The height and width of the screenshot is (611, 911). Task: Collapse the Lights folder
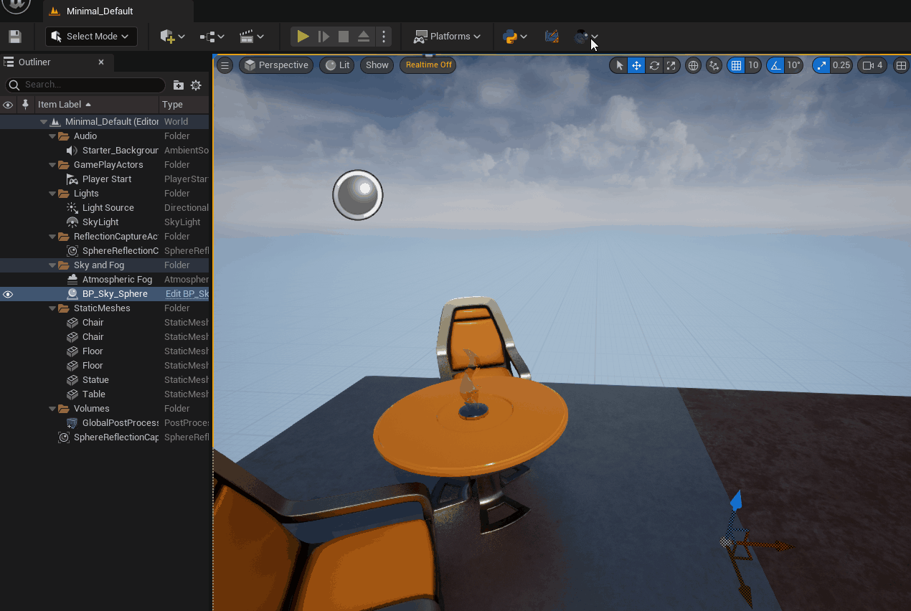point(52,194)
